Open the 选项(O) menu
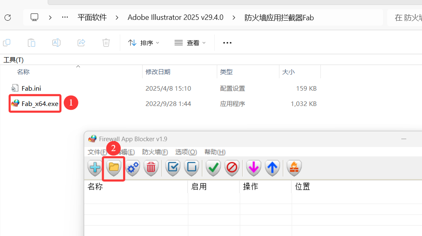422x236 pixels. click(x=186, y=152)
